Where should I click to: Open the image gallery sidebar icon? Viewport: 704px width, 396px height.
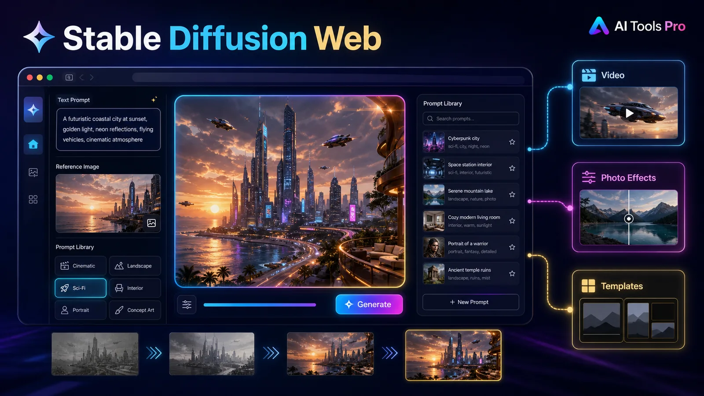tap(33, 172)
